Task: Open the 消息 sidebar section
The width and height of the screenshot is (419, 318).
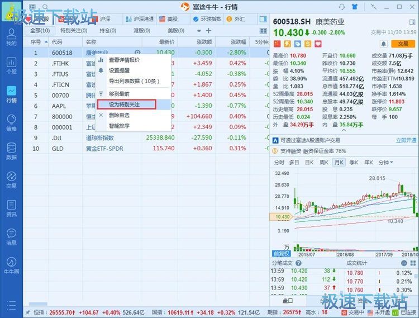Action: click(11, 237)
